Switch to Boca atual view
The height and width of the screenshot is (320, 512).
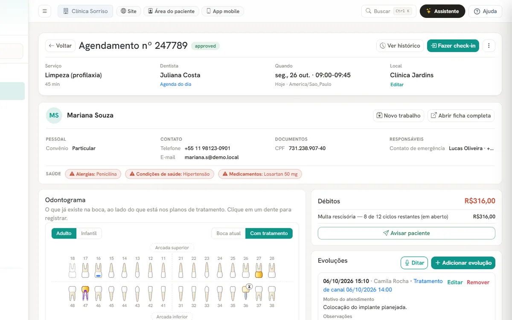228,233
